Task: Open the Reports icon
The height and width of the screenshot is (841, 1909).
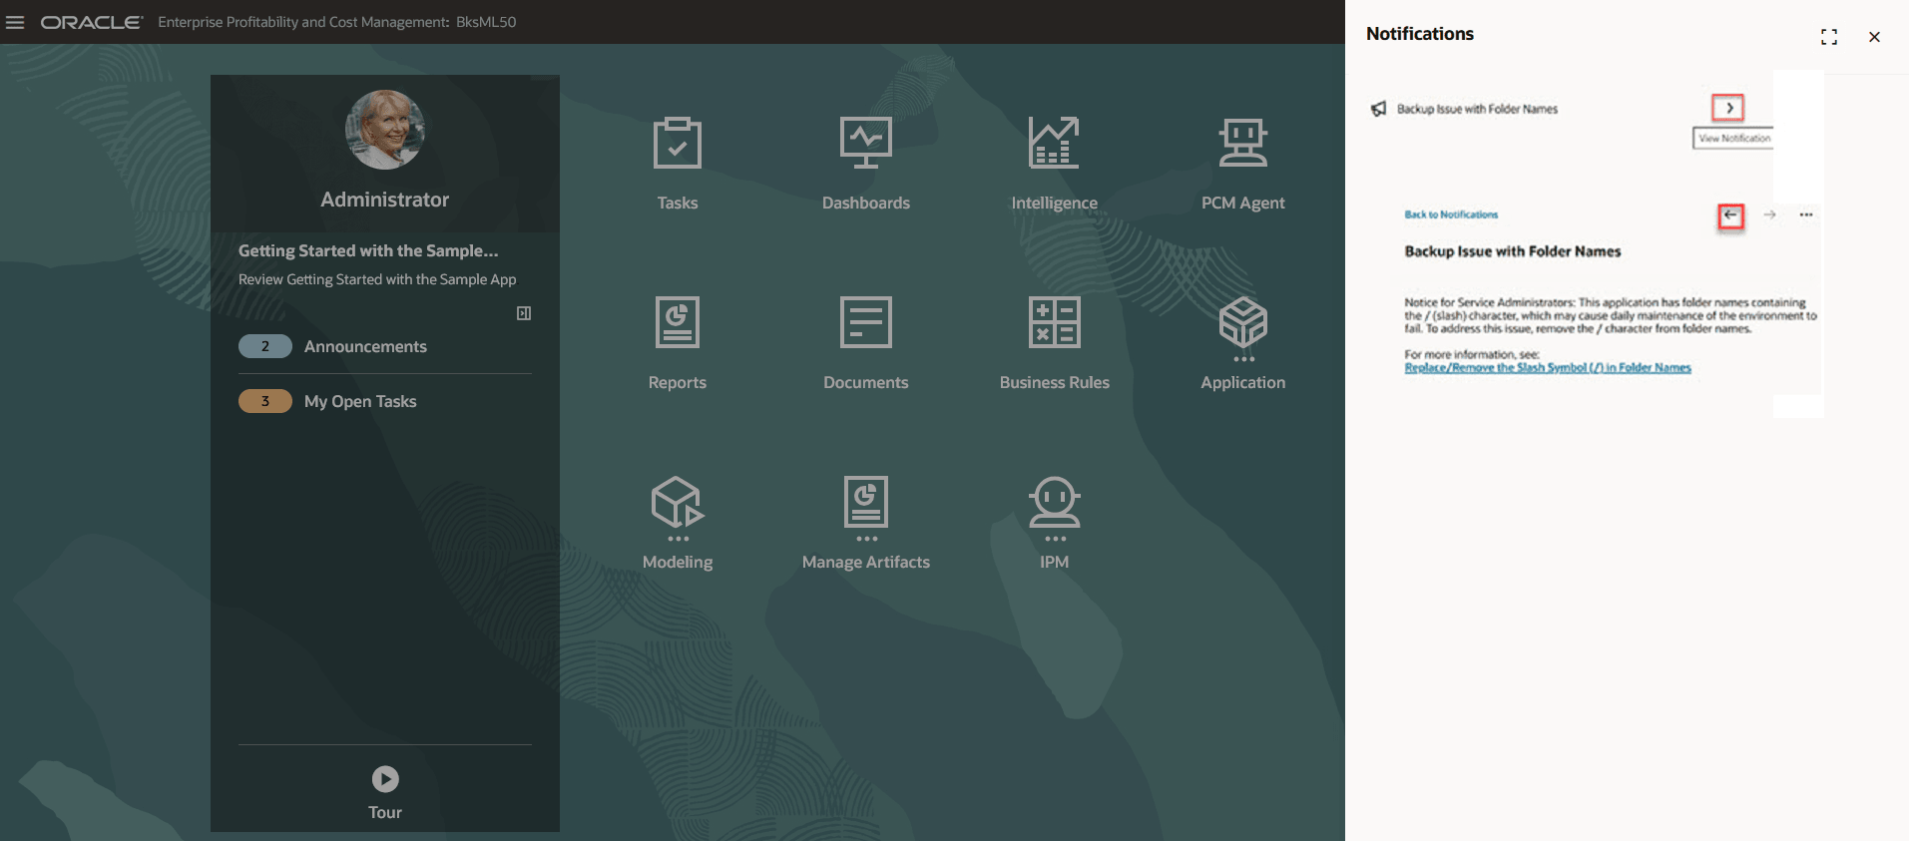Action: tap(678, 322)
